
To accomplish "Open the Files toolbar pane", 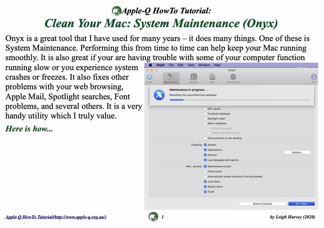I will click(212, 79).
